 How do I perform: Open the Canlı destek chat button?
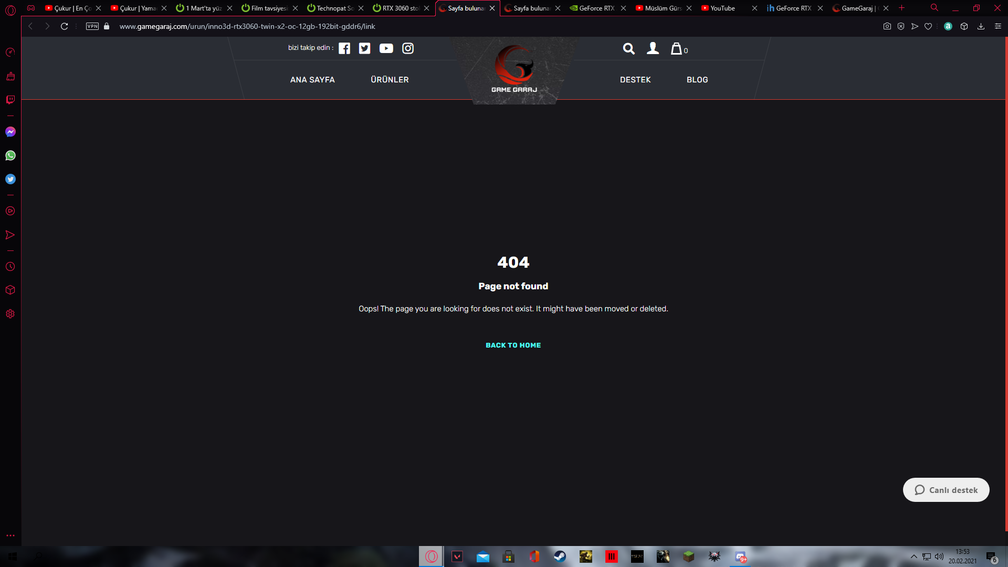tap(946, 490)
